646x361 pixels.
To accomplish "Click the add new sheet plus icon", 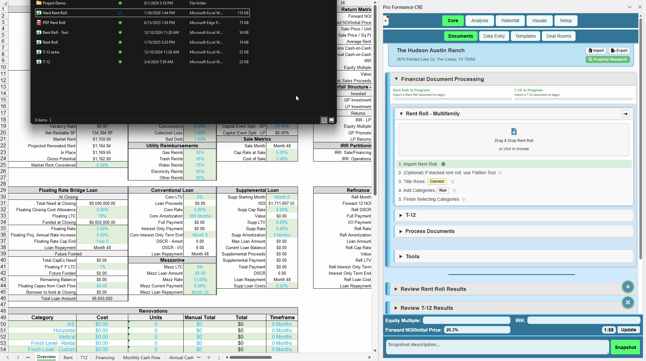I will 209,358.
